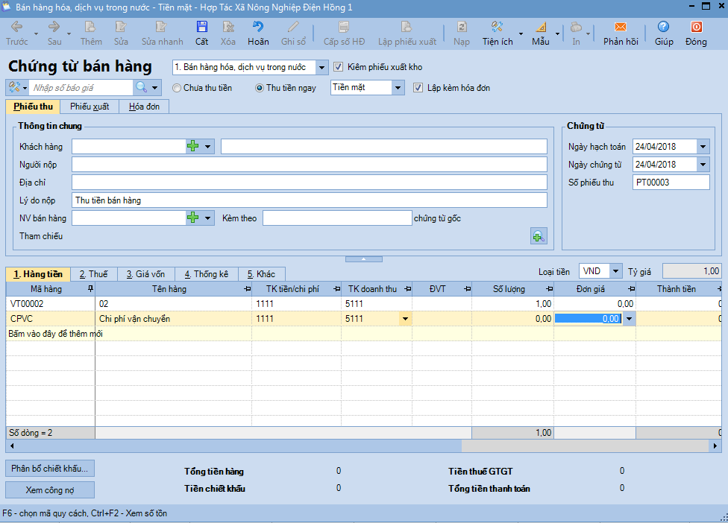Click the Phân bổ chiết khấu button
Image resolution: width=728 pixels, height=523 pixels.
tap(50, 469)
